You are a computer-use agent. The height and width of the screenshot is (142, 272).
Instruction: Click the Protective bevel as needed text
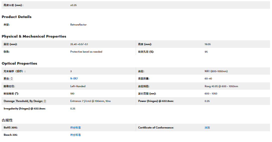pyautogui.click(x=86, y=52)
